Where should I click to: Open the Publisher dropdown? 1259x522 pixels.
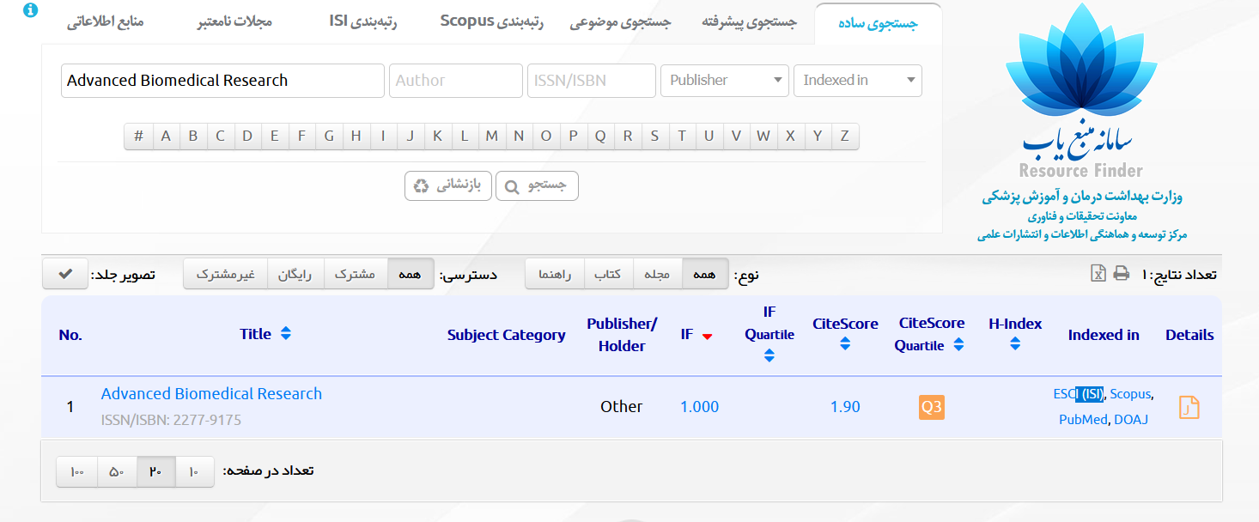724,81
